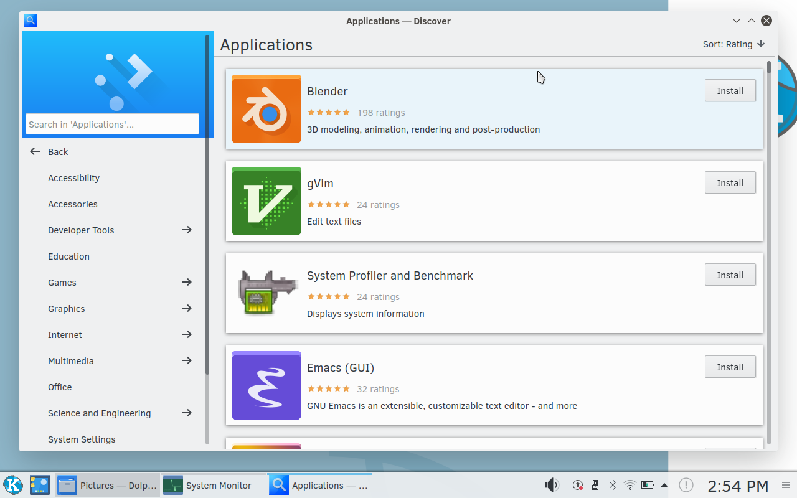Click the Back arrow icon in sidebar

coord(35,151)
